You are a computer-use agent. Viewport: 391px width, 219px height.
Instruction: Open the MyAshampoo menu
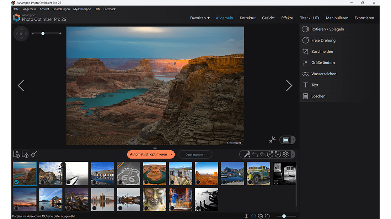coord(82,9)
